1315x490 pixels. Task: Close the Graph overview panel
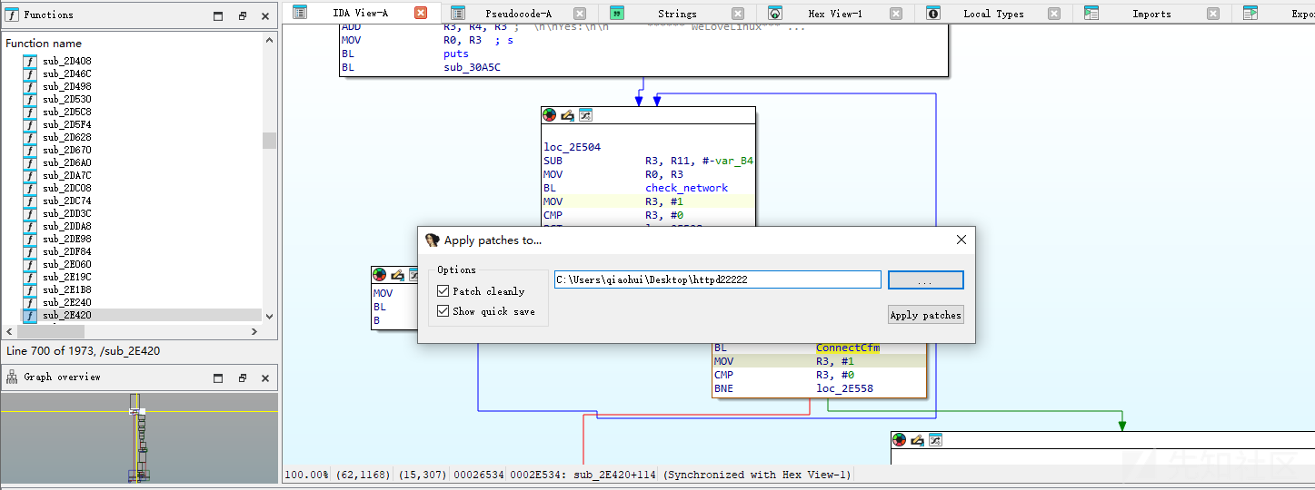click(x=265, y=377)
